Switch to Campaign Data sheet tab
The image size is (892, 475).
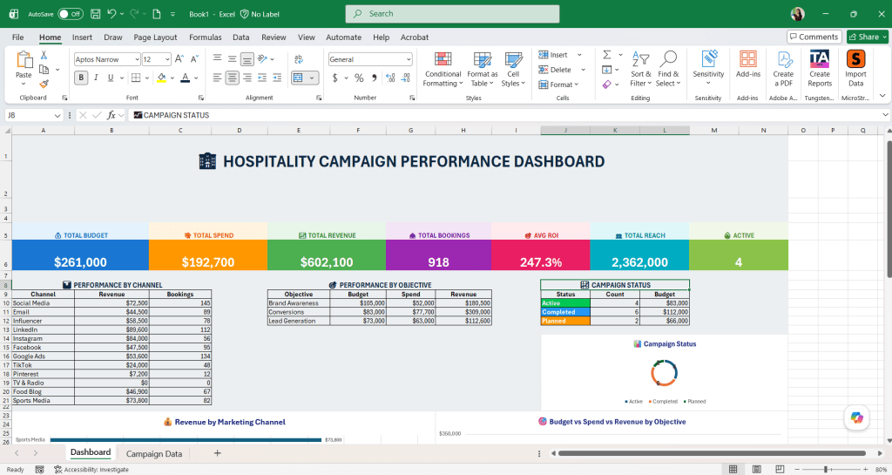click(154, 453)
